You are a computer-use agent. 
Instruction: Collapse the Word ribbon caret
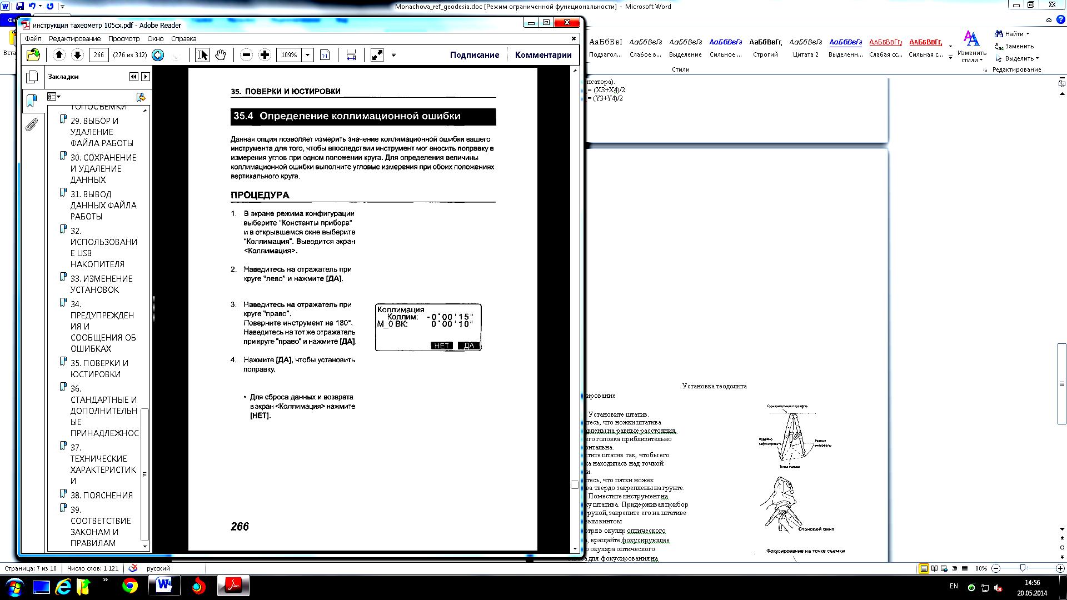[x=1049, y=19]
